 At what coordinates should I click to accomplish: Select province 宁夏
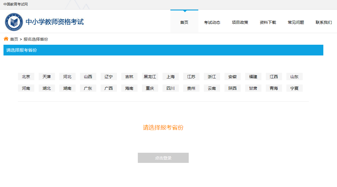pyautogui.click(x=294, y=88)
